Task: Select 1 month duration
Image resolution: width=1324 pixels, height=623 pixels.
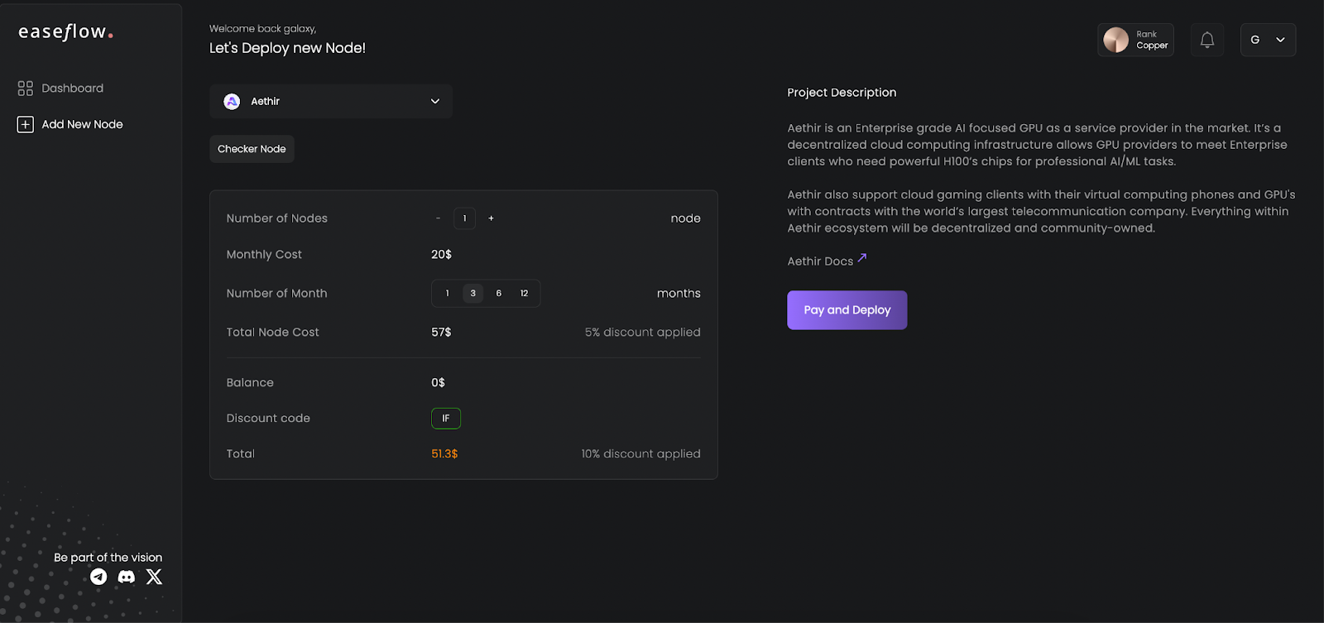Action: [448, 293]
